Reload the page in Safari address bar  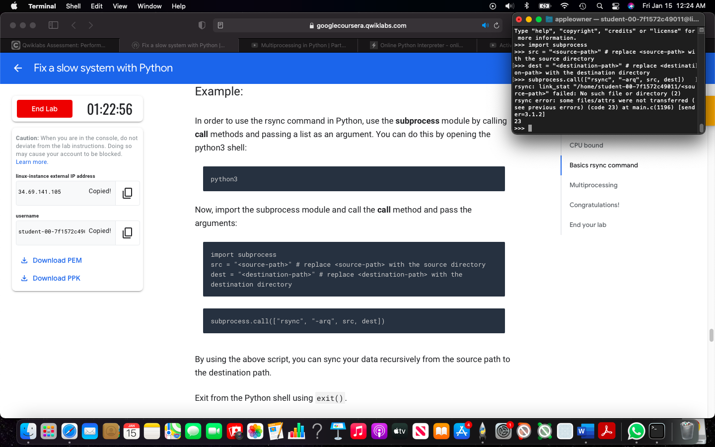(x=496, y=25)
